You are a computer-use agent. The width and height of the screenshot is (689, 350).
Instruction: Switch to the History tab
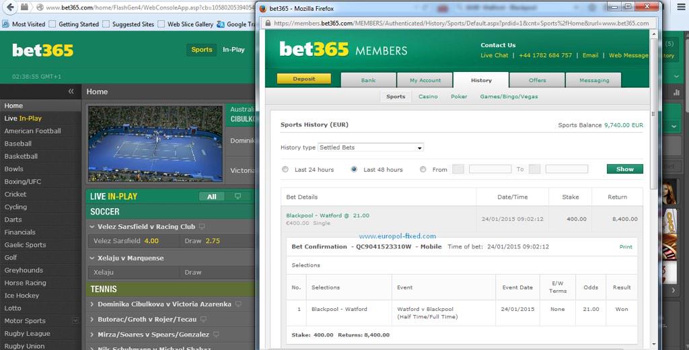click(x=481, y=81)
